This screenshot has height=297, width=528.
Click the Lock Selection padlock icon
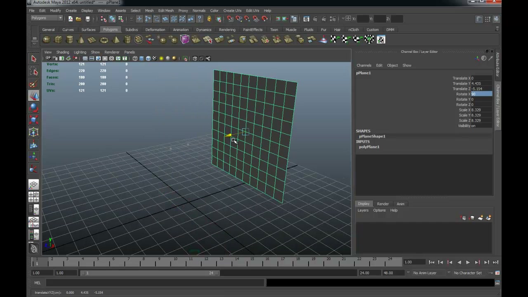tap(209, 19)
